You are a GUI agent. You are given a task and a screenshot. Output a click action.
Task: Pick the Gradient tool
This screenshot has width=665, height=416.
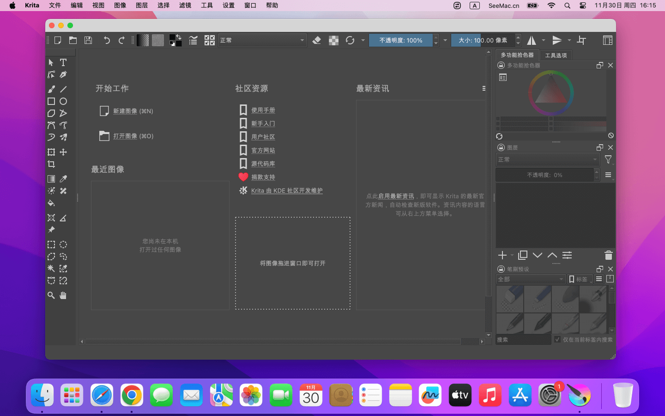point(51,178)
